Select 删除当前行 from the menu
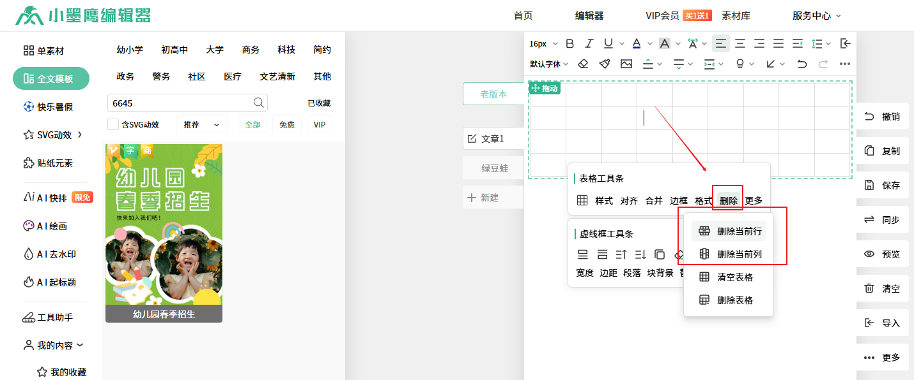Image resolution: width=914 pixels, height=380 pixels. (729, 231)
